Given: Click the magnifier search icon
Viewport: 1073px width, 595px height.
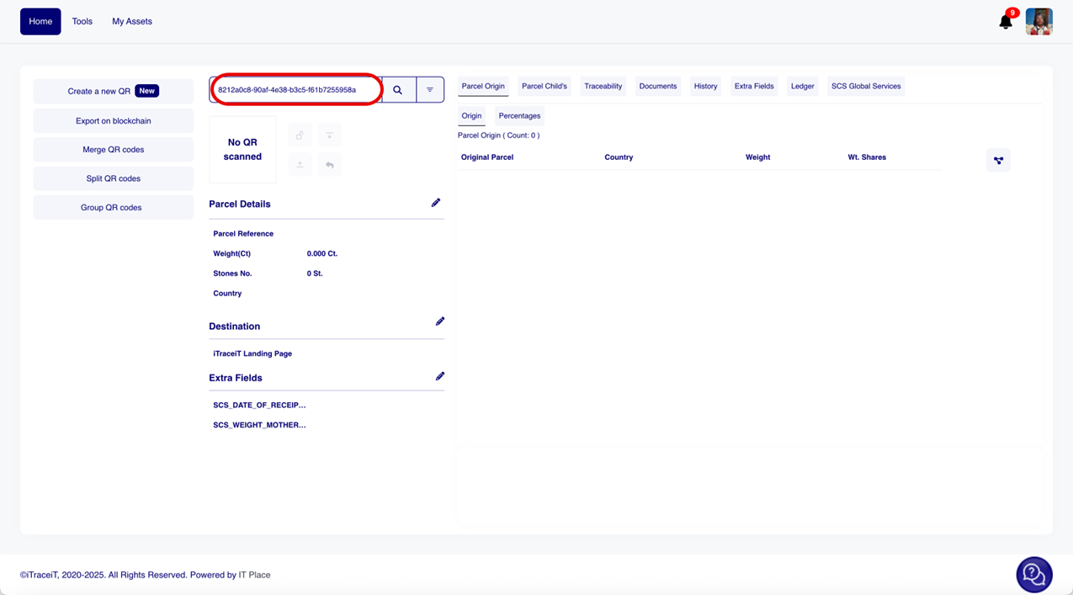Looking at the screenshot, I should pyautogui.click(x=398, y=90).
